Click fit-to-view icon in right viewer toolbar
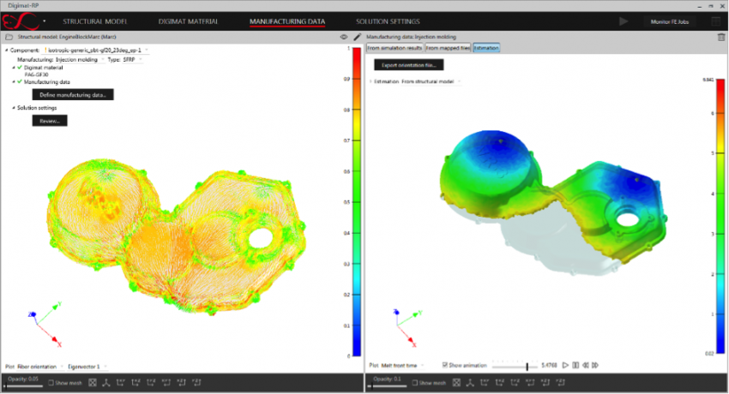The height and width of the screenshot is (394, 729). coord(456,382)
